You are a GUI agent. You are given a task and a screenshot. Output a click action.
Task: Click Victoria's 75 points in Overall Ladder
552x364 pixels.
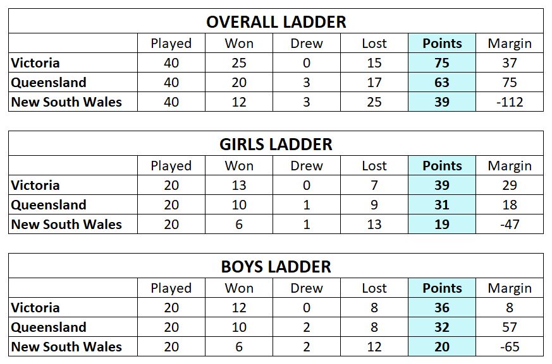pyautogui.click(x=442, y=62)
